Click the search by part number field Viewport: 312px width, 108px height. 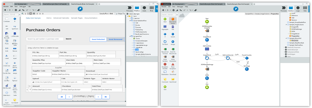click(x=45, y=39)
